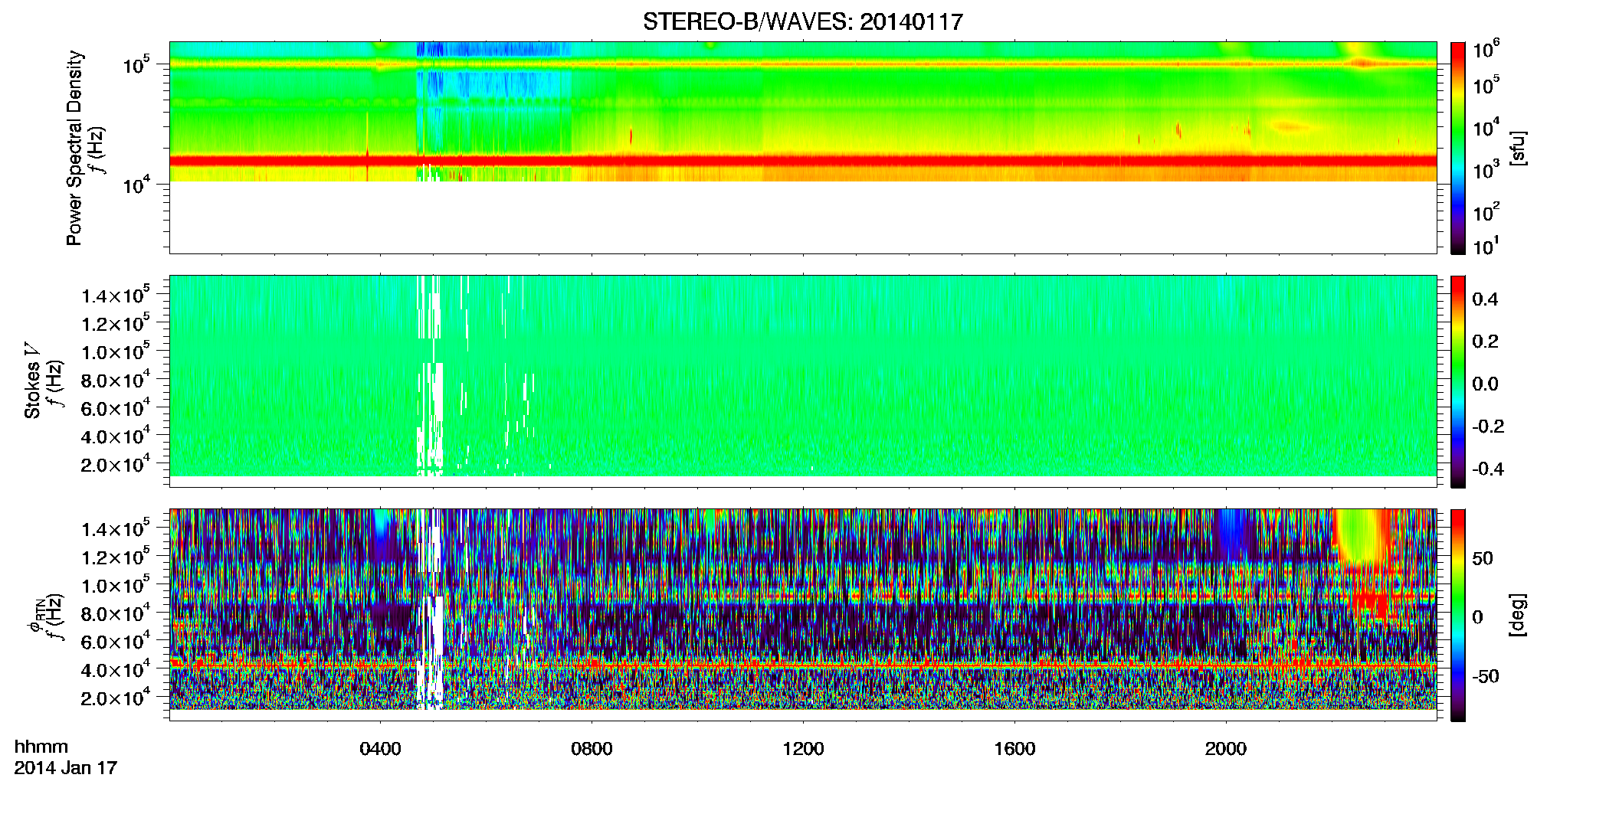Select the [sfu] colorbar unit label
Screen dimensions: 1606x827
1518,148
